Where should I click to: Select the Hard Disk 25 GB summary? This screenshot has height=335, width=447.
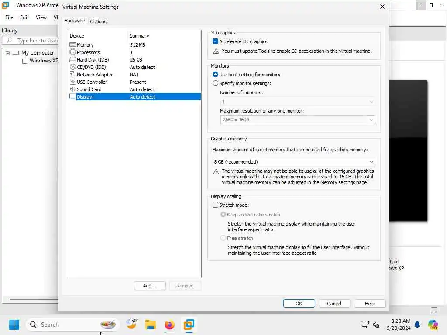[136, 60]
